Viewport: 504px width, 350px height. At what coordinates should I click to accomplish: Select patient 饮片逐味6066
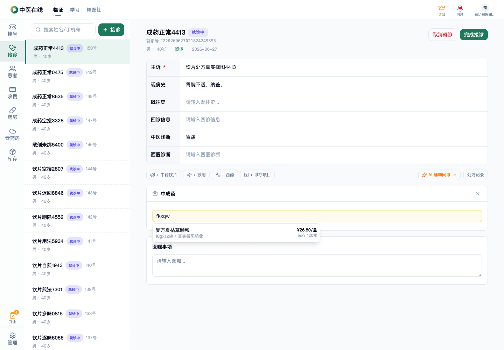tap(78, 340)
